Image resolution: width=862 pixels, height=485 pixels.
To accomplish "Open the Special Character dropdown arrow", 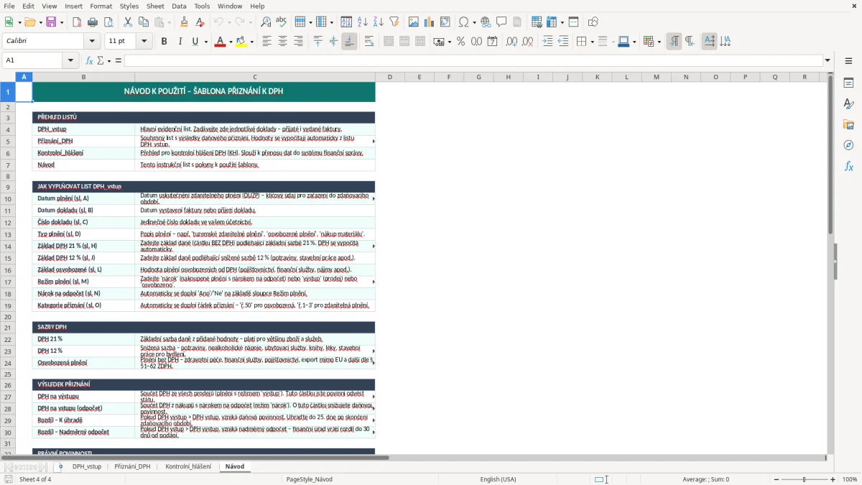I will tap(474, 22).
